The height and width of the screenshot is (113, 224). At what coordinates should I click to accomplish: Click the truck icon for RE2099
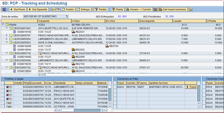coord(73,57)
